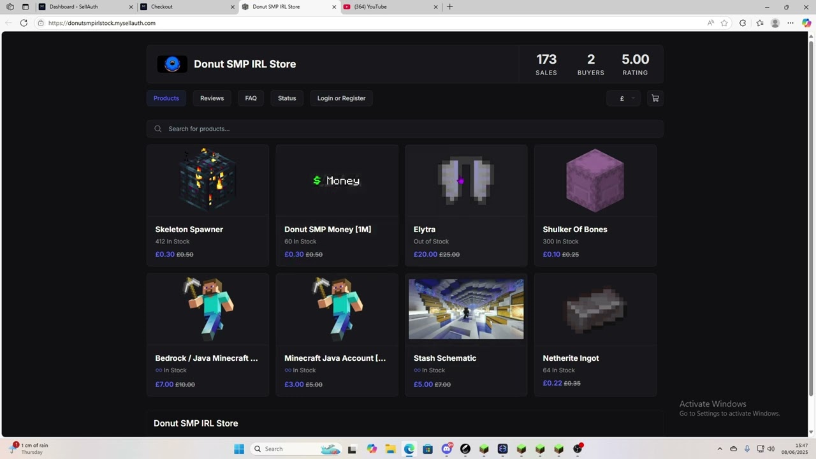This screenshot has width=816, height=459.
Task: Click the Edge icon in the taskbar
Action: (409, 449)
